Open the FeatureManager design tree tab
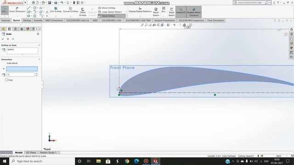 [3, 29]
